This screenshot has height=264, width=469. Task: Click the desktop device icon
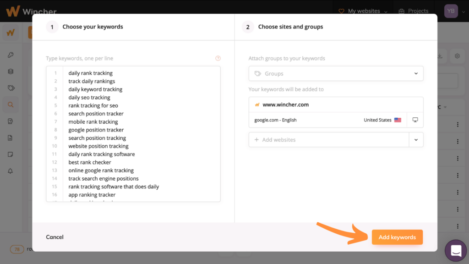pyautogui.click(x=415, y=120)
